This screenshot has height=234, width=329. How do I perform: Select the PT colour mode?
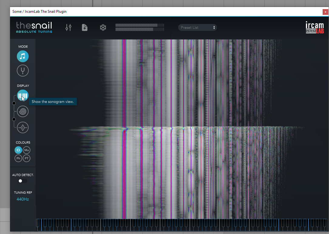tap(27, 158)
